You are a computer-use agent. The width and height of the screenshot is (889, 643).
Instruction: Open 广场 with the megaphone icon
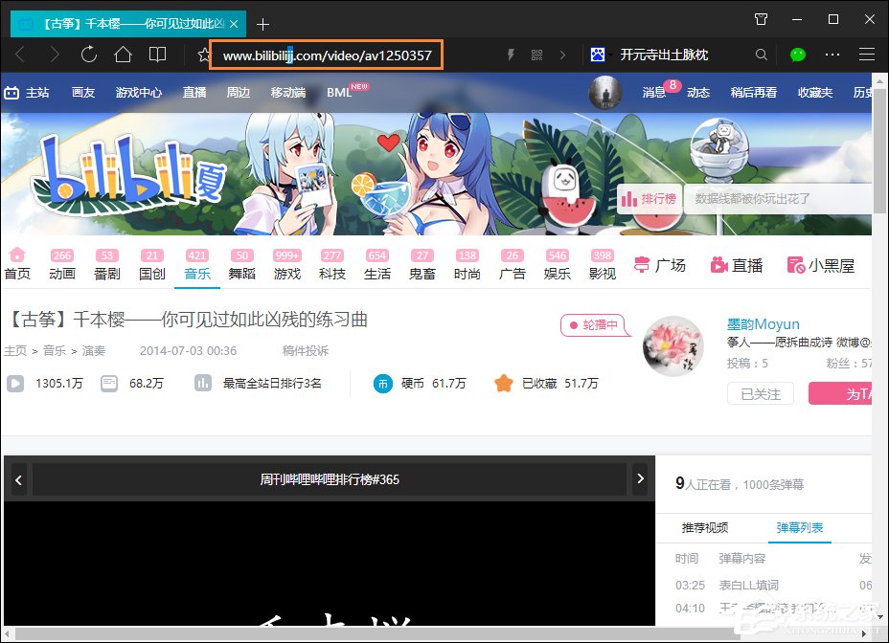(x=660, y=265)
